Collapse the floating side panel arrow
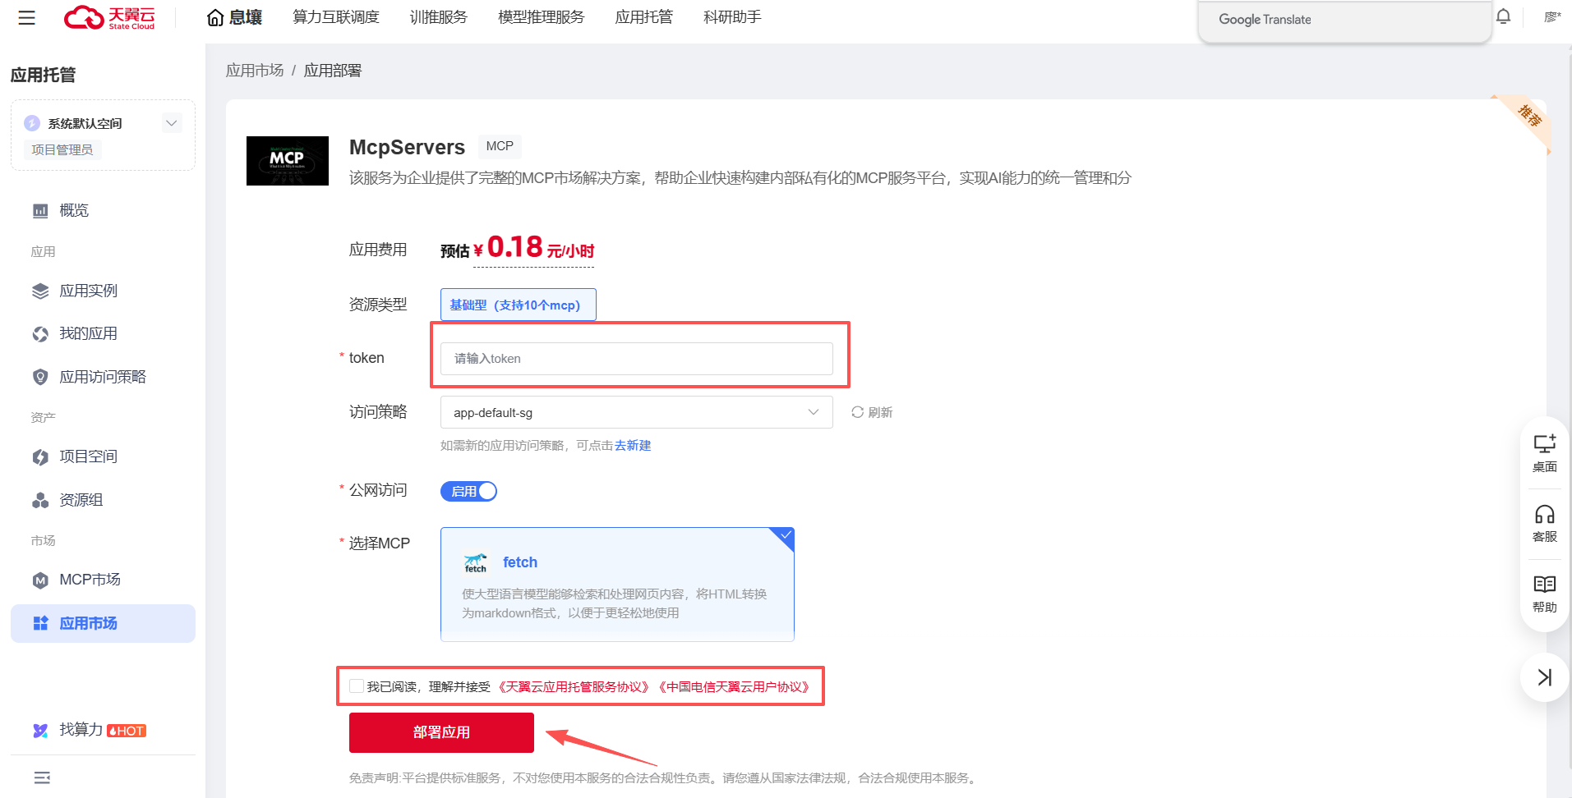The height and width of the screenshot is (798, 1572). click(1545, 677)
